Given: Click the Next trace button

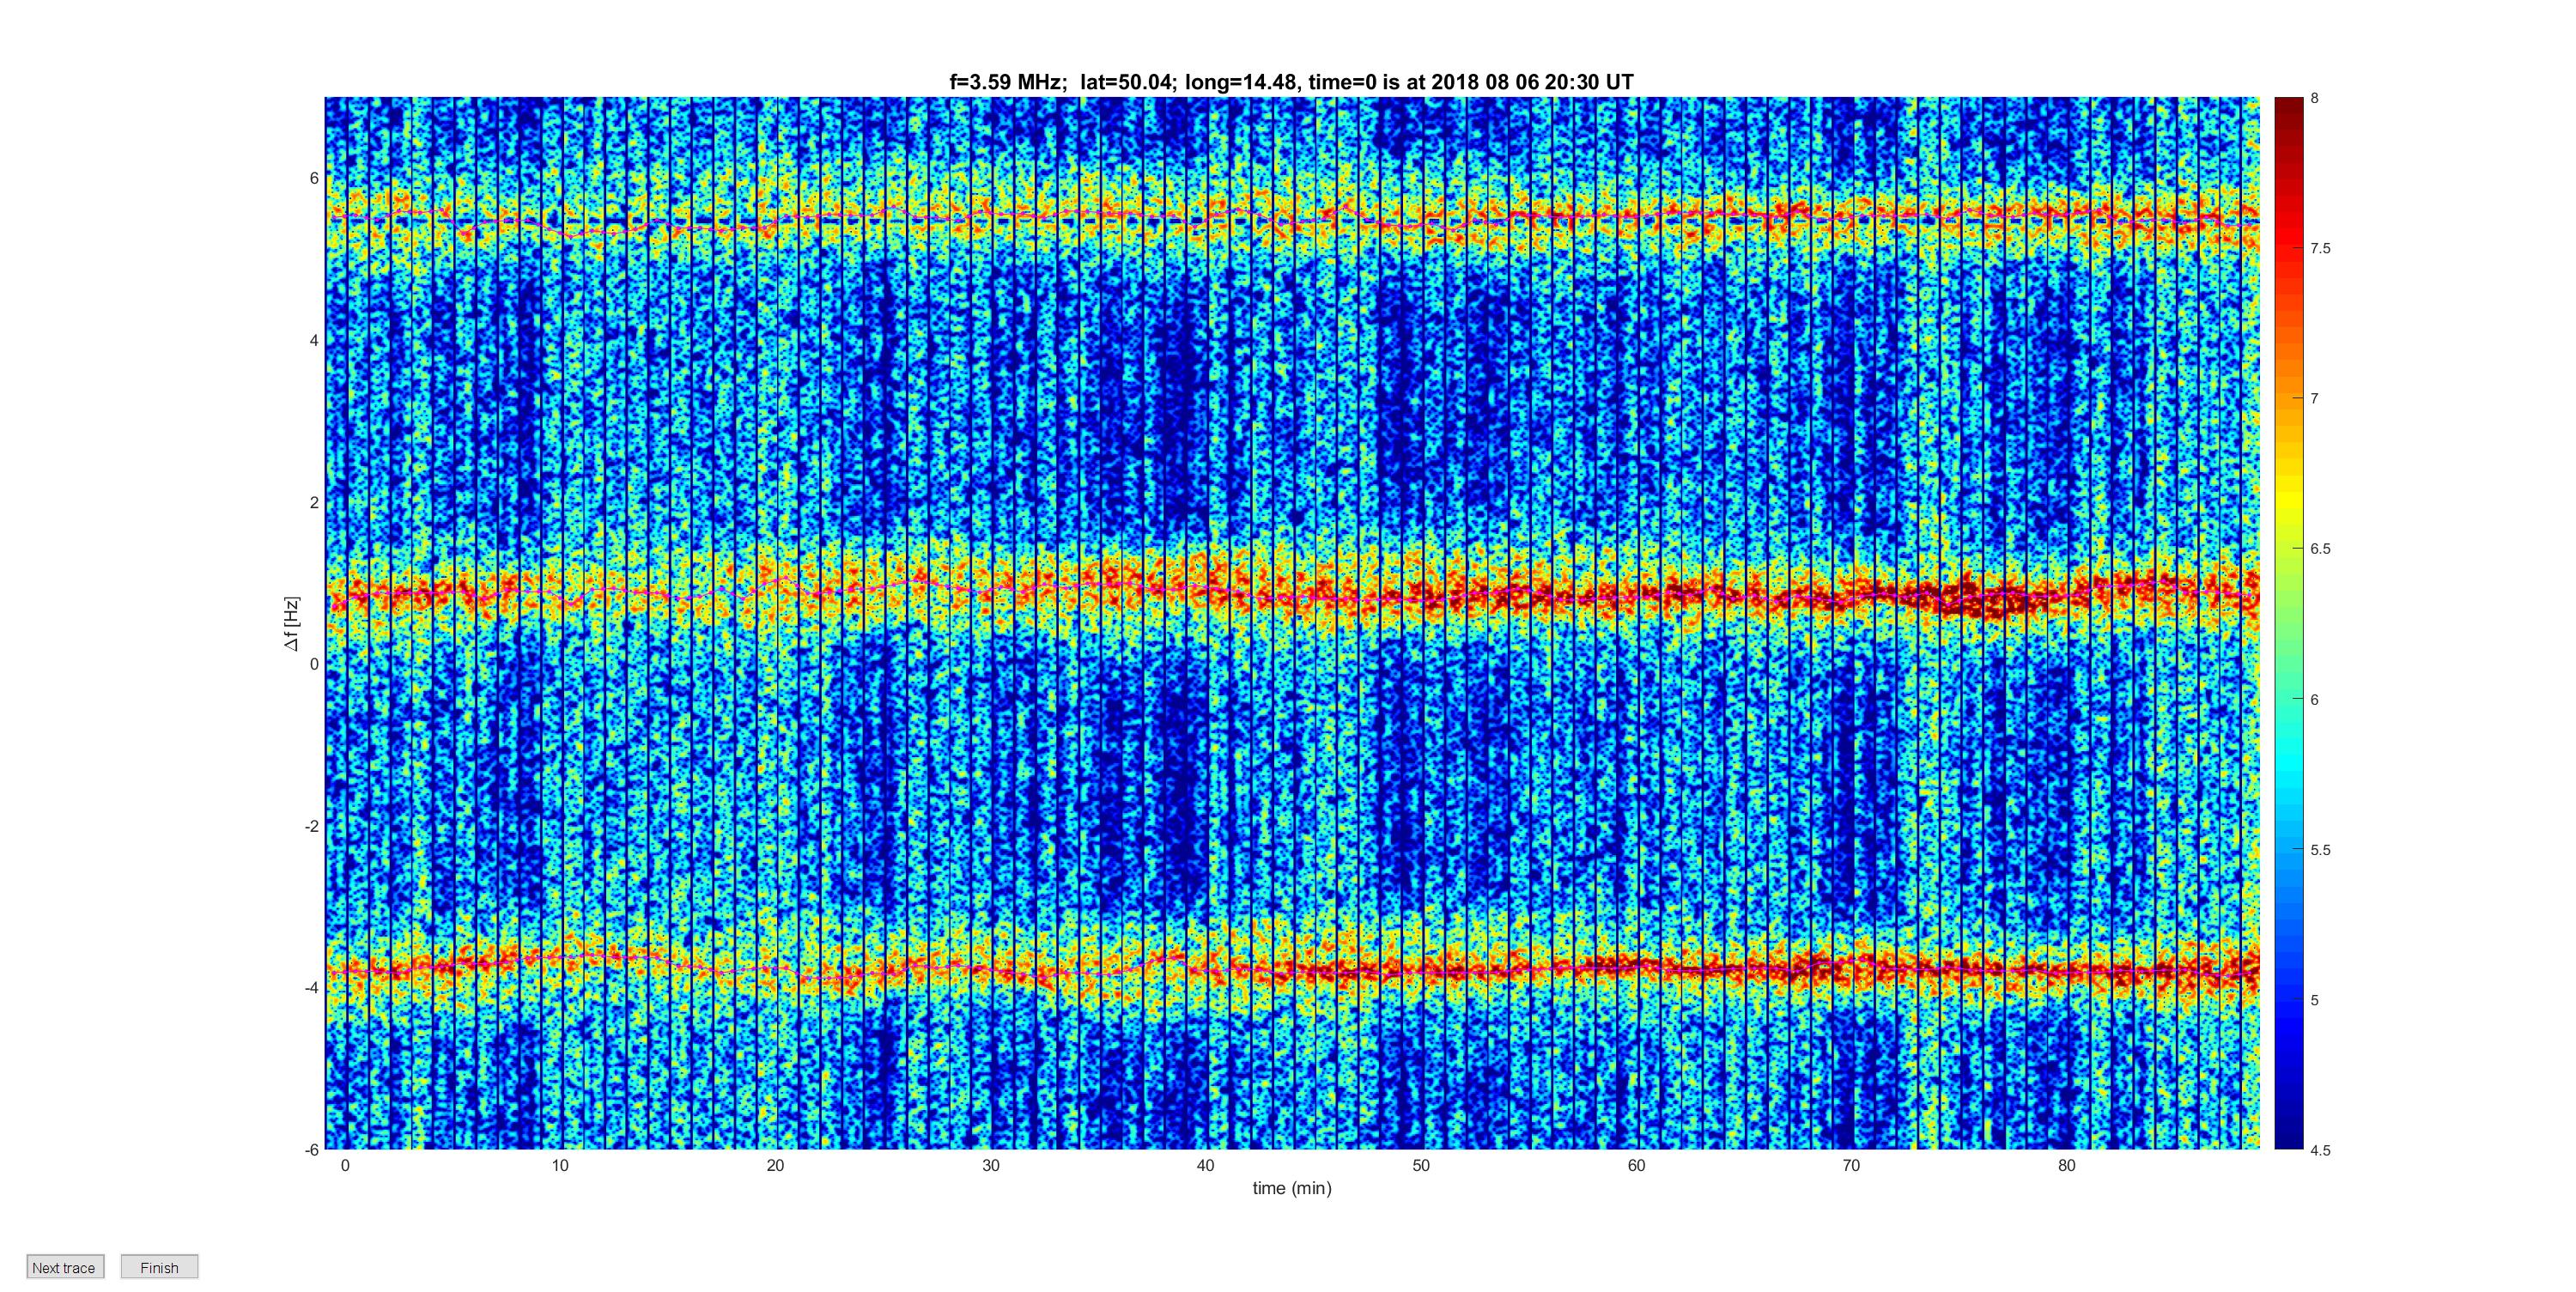Looking at the screenshot, I should pos(65,1267).
